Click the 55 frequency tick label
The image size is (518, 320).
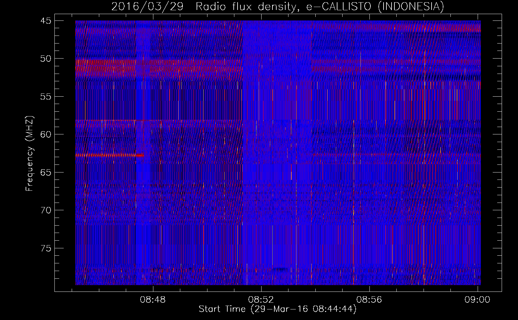[46, 97]
